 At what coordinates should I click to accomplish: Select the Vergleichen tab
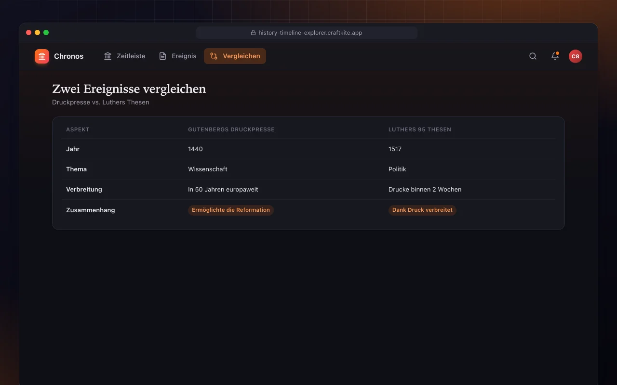[x=235, y=56]
